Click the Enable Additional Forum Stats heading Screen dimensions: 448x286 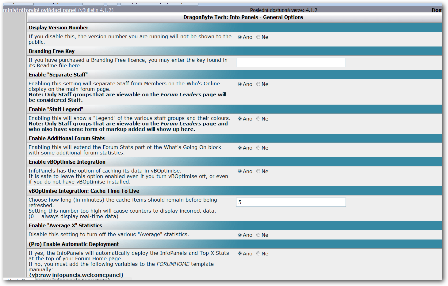[x=67, y=138]
